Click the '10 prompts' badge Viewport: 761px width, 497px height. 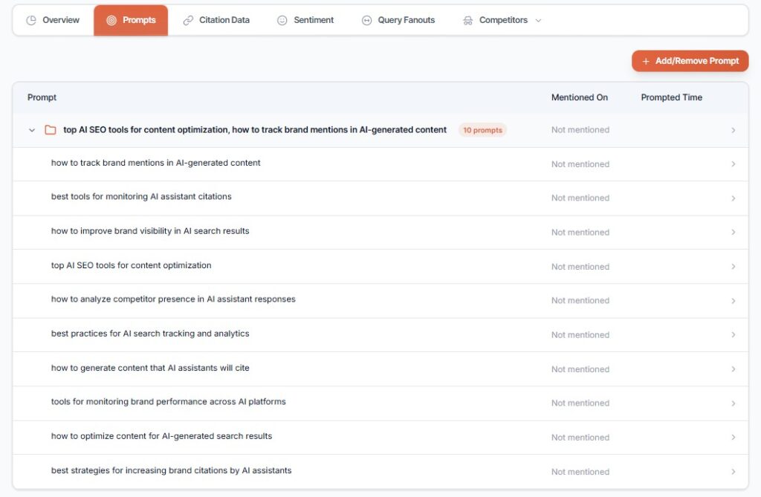[x=482, y=130]
